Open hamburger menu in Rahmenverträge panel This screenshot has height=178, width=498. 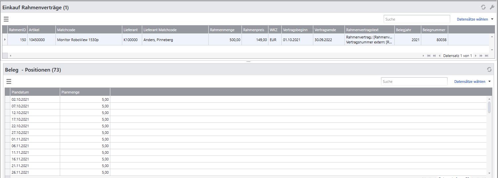[x=6, y=19]
